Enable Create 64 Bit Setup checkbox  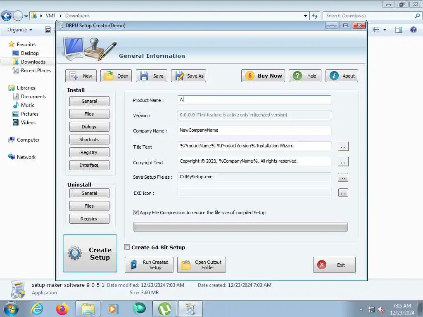coord(127,247)
